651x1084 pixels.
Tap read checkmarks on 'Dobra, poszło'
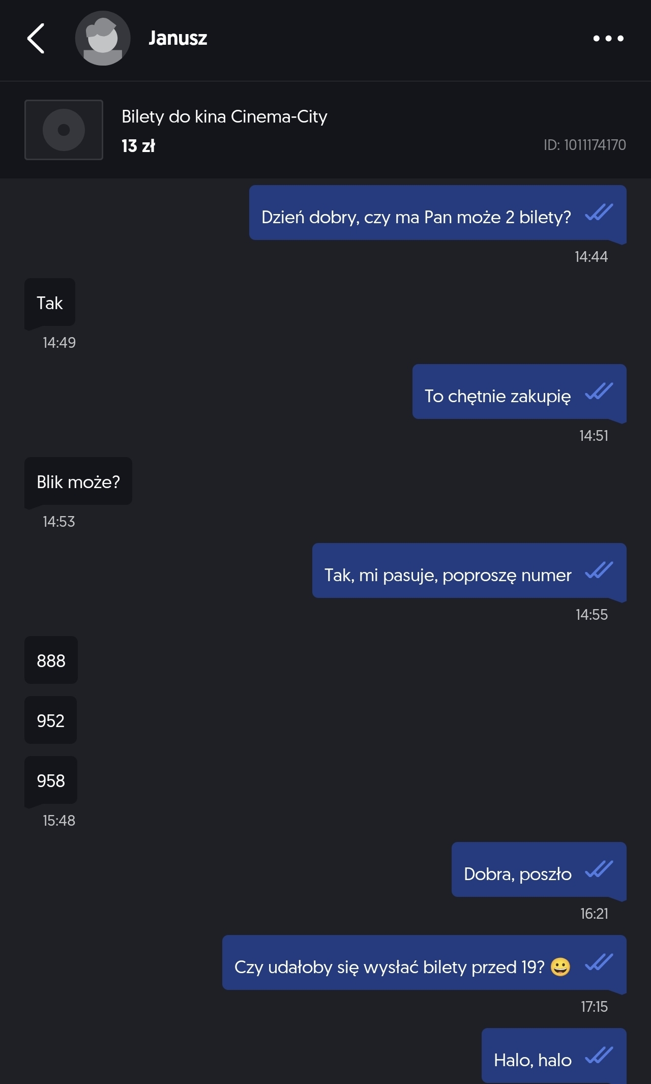tap(599, 869)
